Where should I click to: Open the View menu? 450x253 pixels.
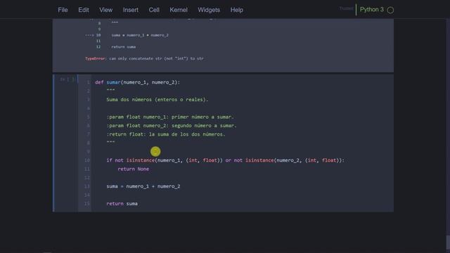point(106,10)
